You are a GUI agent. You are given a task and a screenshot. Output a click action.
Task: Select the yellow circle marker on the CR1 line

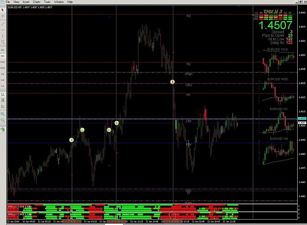[x=117, y=123]
